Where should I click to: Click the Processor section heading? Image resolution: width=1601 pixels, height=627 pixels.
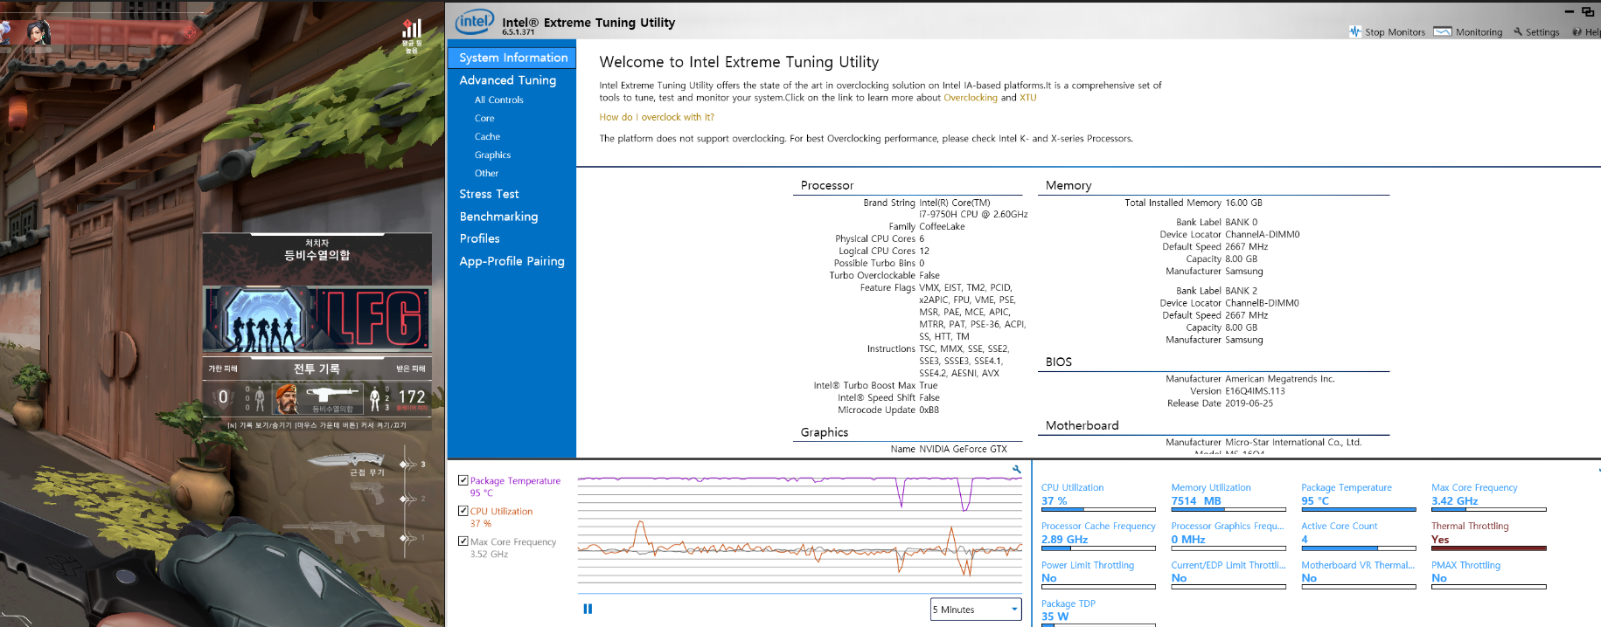[827, 186]
